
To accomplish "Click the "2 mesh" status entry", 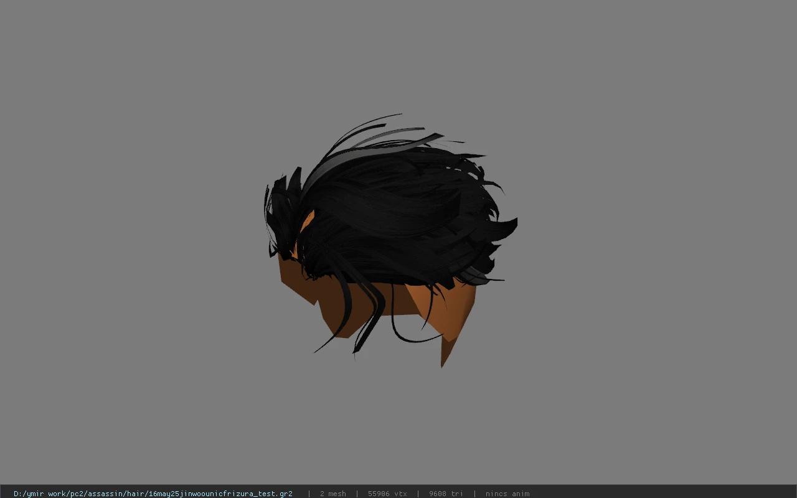I will click(333, 494).
